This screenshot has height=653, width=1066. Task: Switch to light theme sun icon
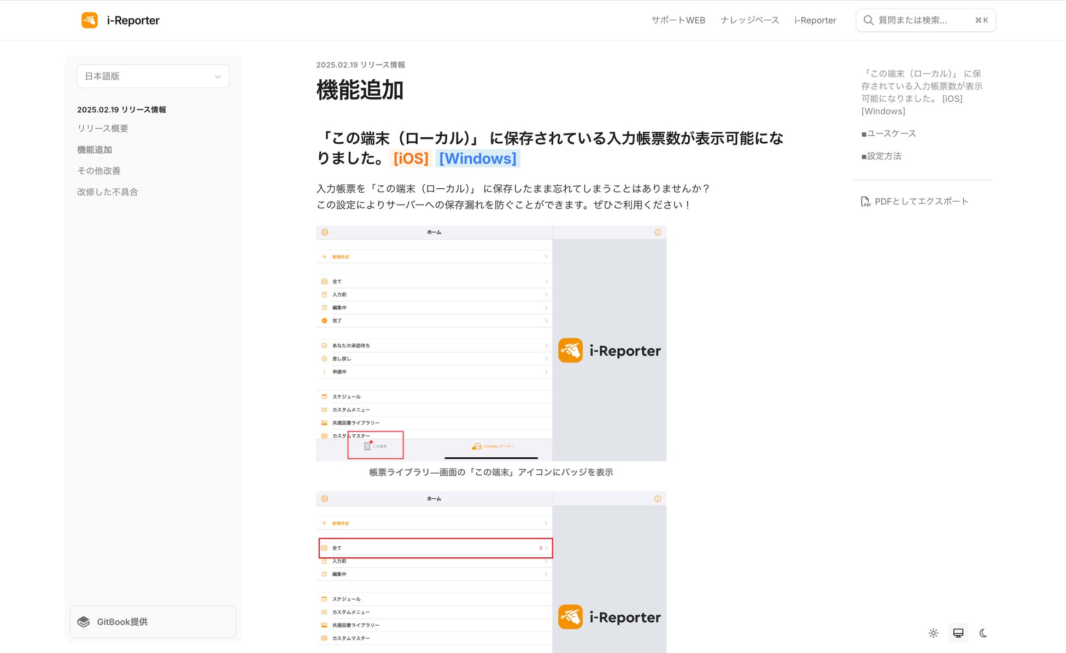click(933, 633)
